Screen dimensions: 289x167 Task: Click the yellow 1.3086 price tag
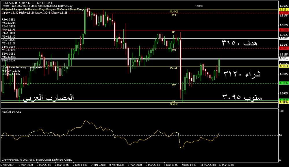(x=284, y=102)
